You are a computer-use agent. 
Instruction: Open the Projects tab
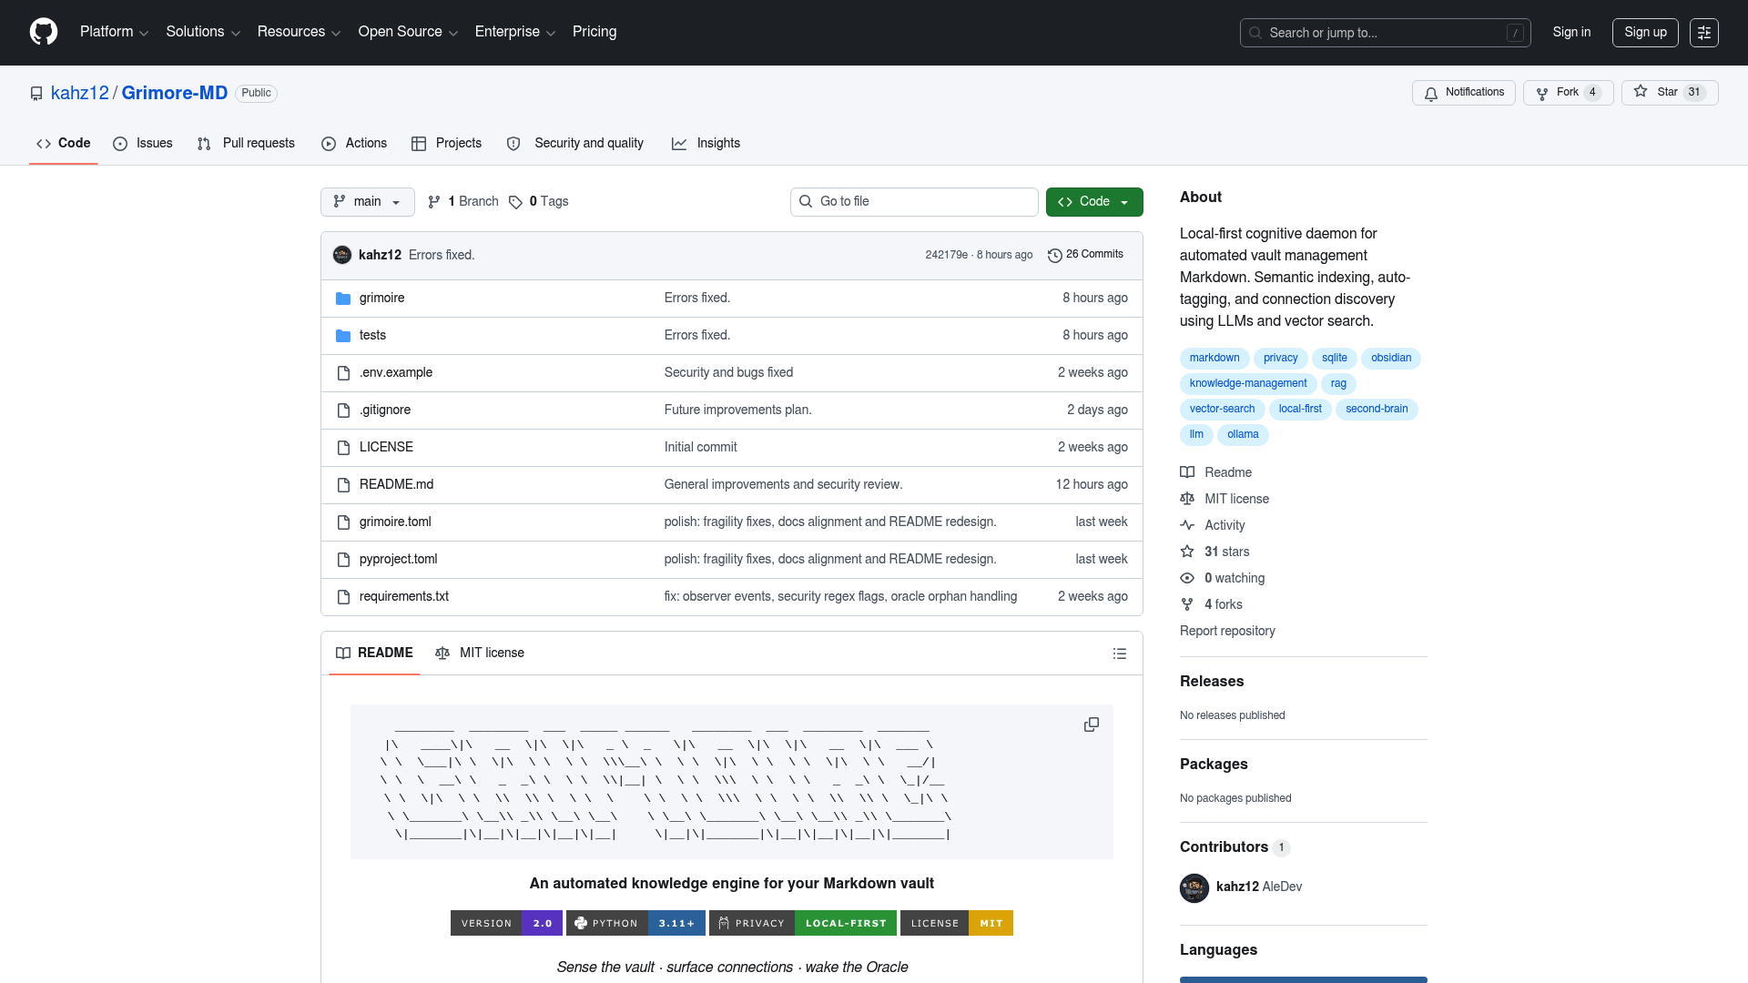coord(446,144)
